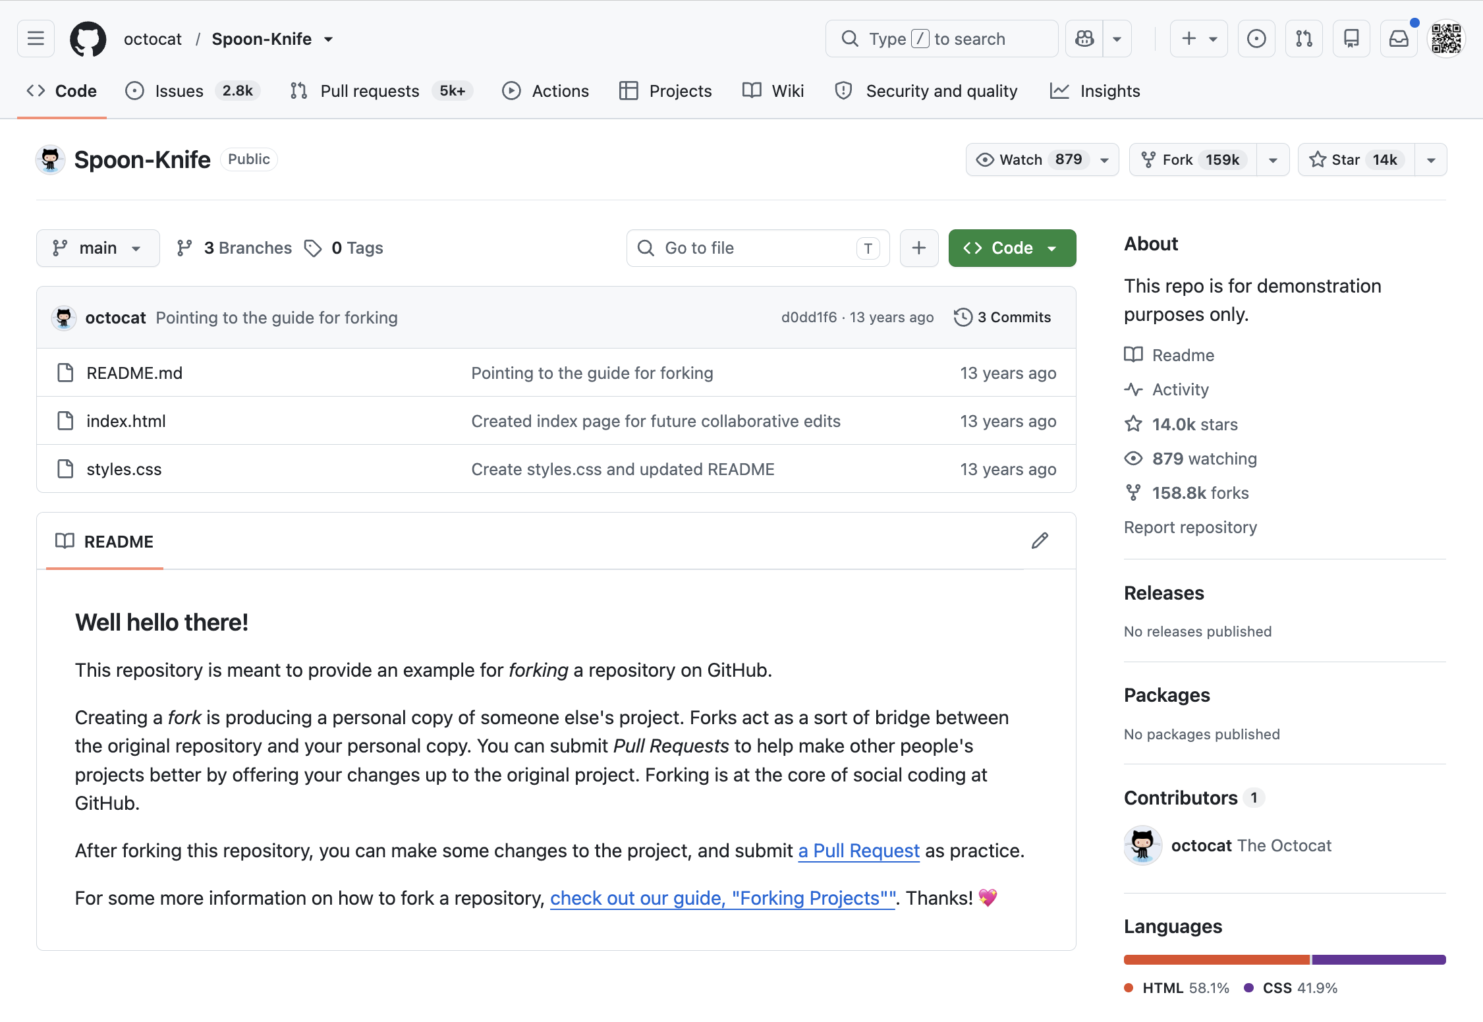
Task: Expand the Fork options dropdown arrow
Action: coord(1273,159)
